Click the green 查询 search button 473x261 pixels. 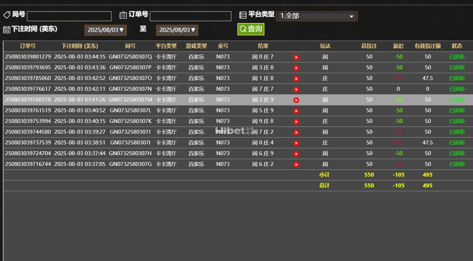pyautogui.click(x=251, y=29)
